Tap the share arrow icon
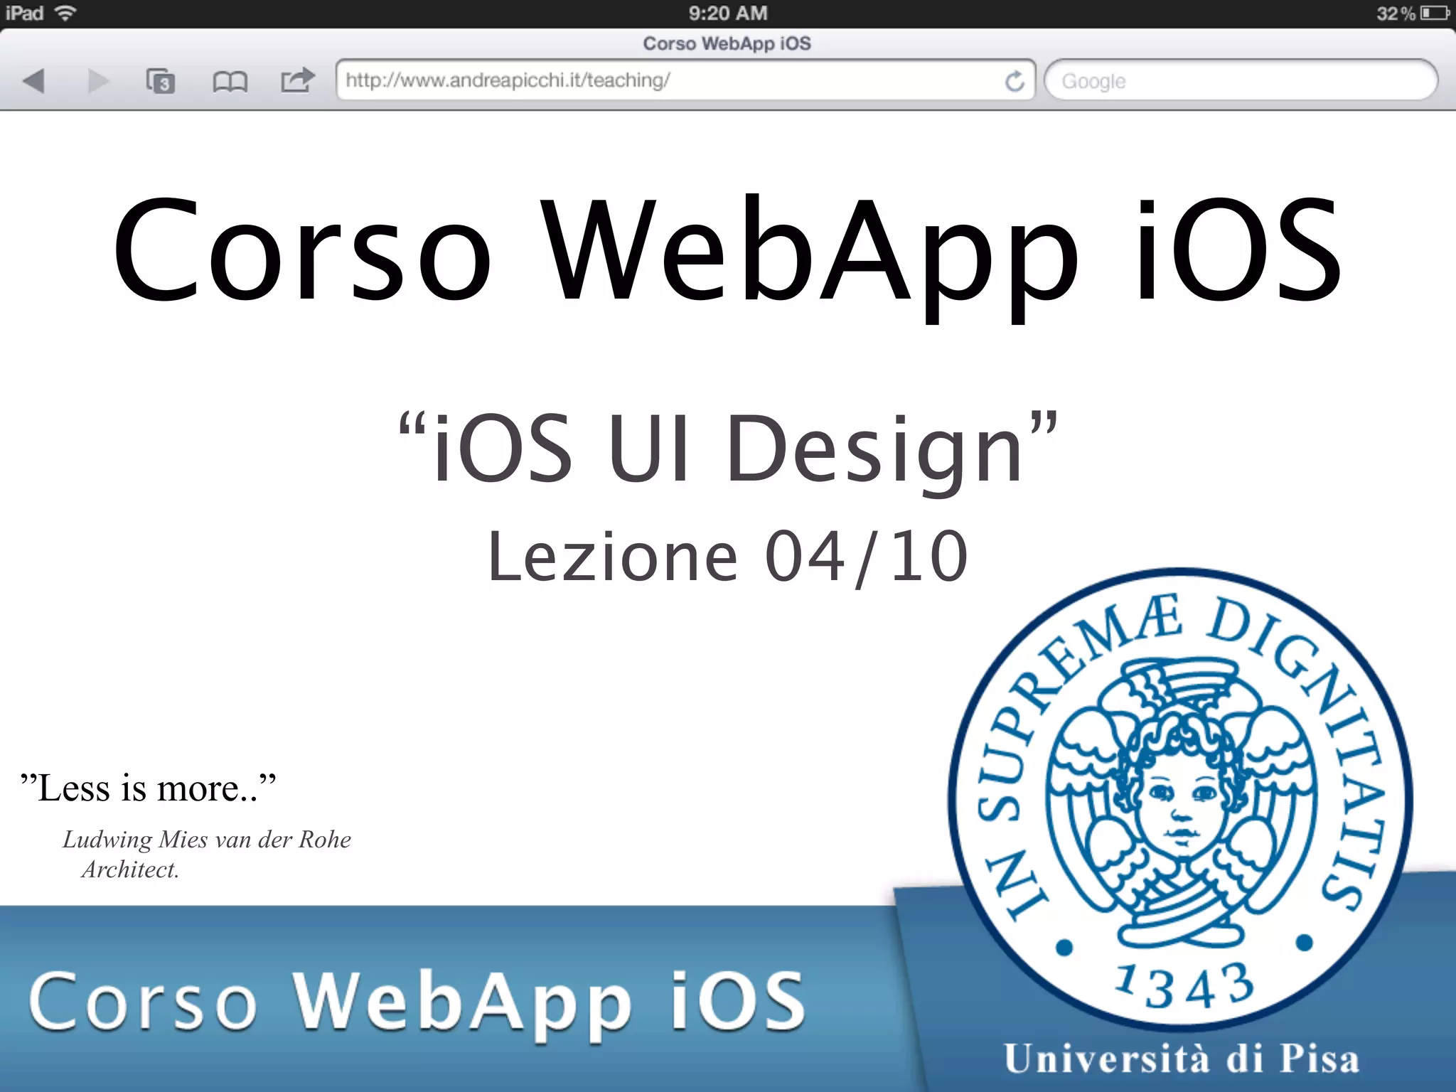The image size is (1456, 1092). pyautogui.click(x=297, y=80)
